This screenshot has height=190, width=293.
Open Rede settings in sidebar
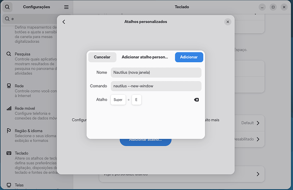31,91
